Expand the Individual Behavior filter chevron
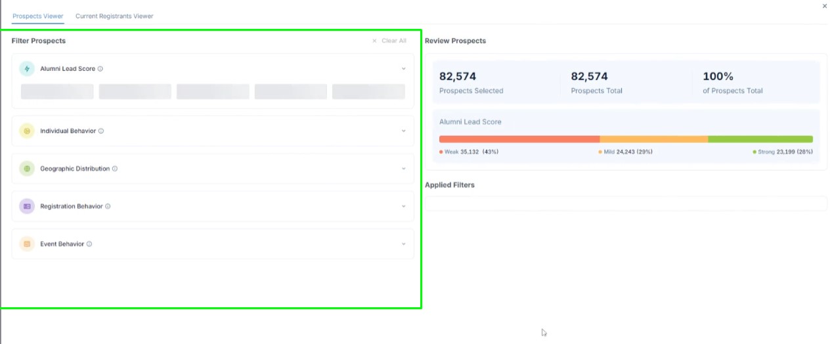Viewport: 832px width, 344px height. pyautogui.click(x=404, y=131)
